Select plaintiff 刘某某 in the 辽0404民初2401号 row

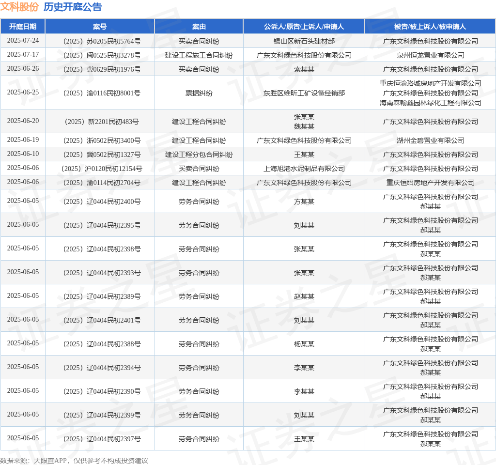tap(304, 320)
